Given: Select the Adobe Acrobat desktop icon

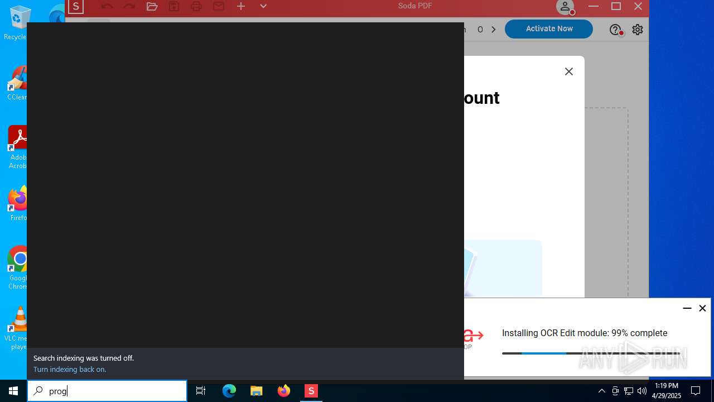Looking at the screenshot, I should click(17, 147).
